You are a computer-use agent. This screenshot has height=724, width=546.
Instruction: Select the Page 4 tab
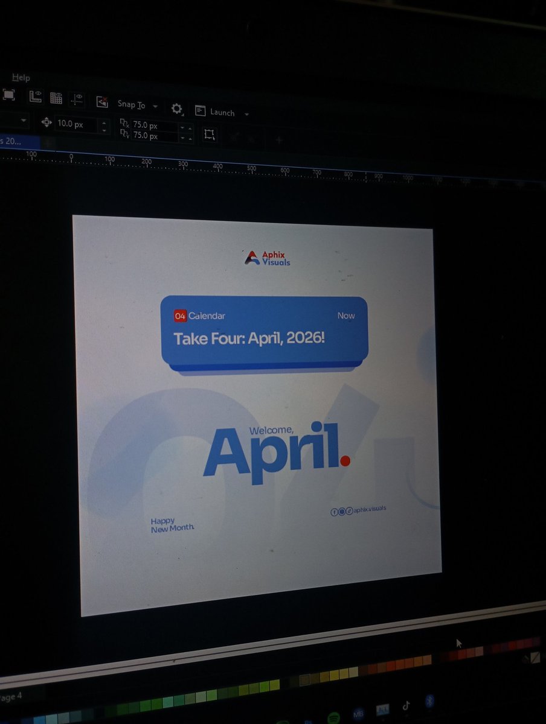click(12, 696)
